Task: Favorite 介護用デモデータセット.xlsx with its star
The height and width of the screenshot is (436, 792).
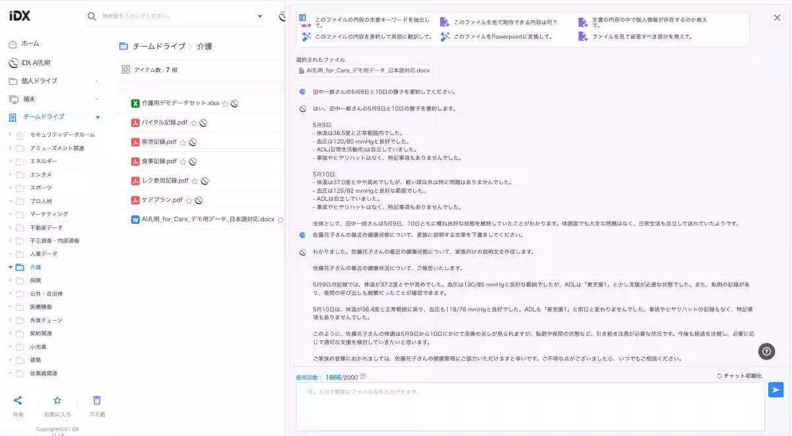Action: point(225,104)
